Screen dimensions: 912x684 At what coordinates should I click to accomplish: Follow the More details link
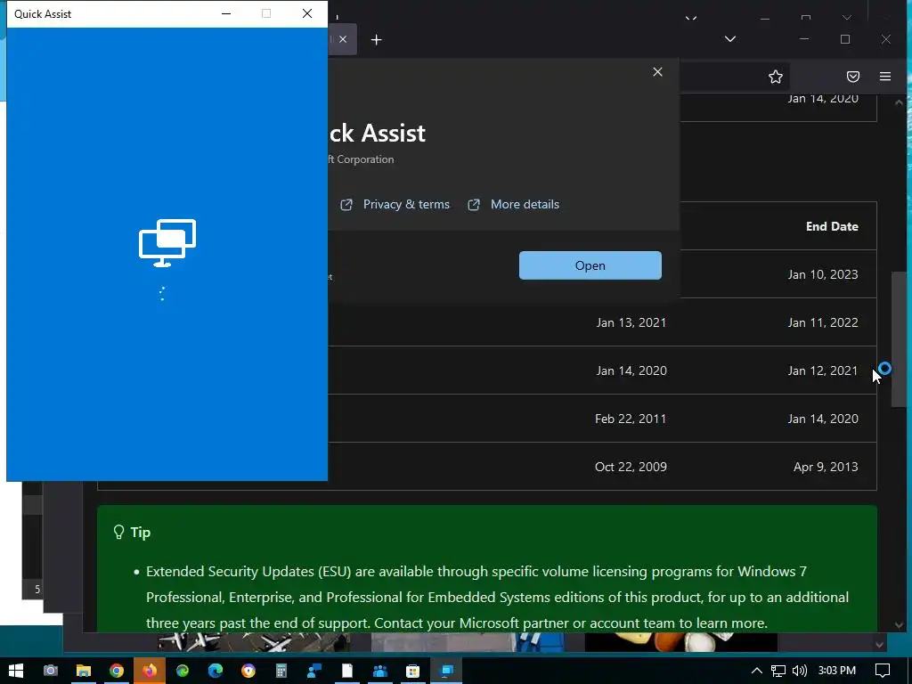point(525,204)
